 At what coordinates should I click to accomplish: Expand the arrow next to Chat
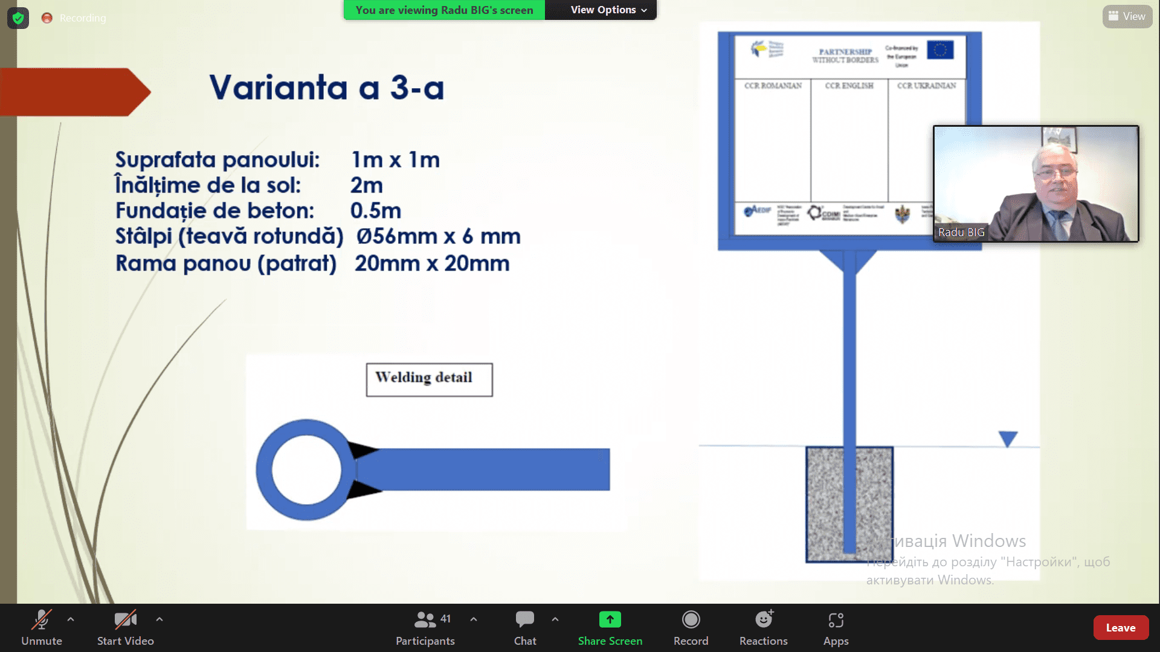[x=555, y=619]
